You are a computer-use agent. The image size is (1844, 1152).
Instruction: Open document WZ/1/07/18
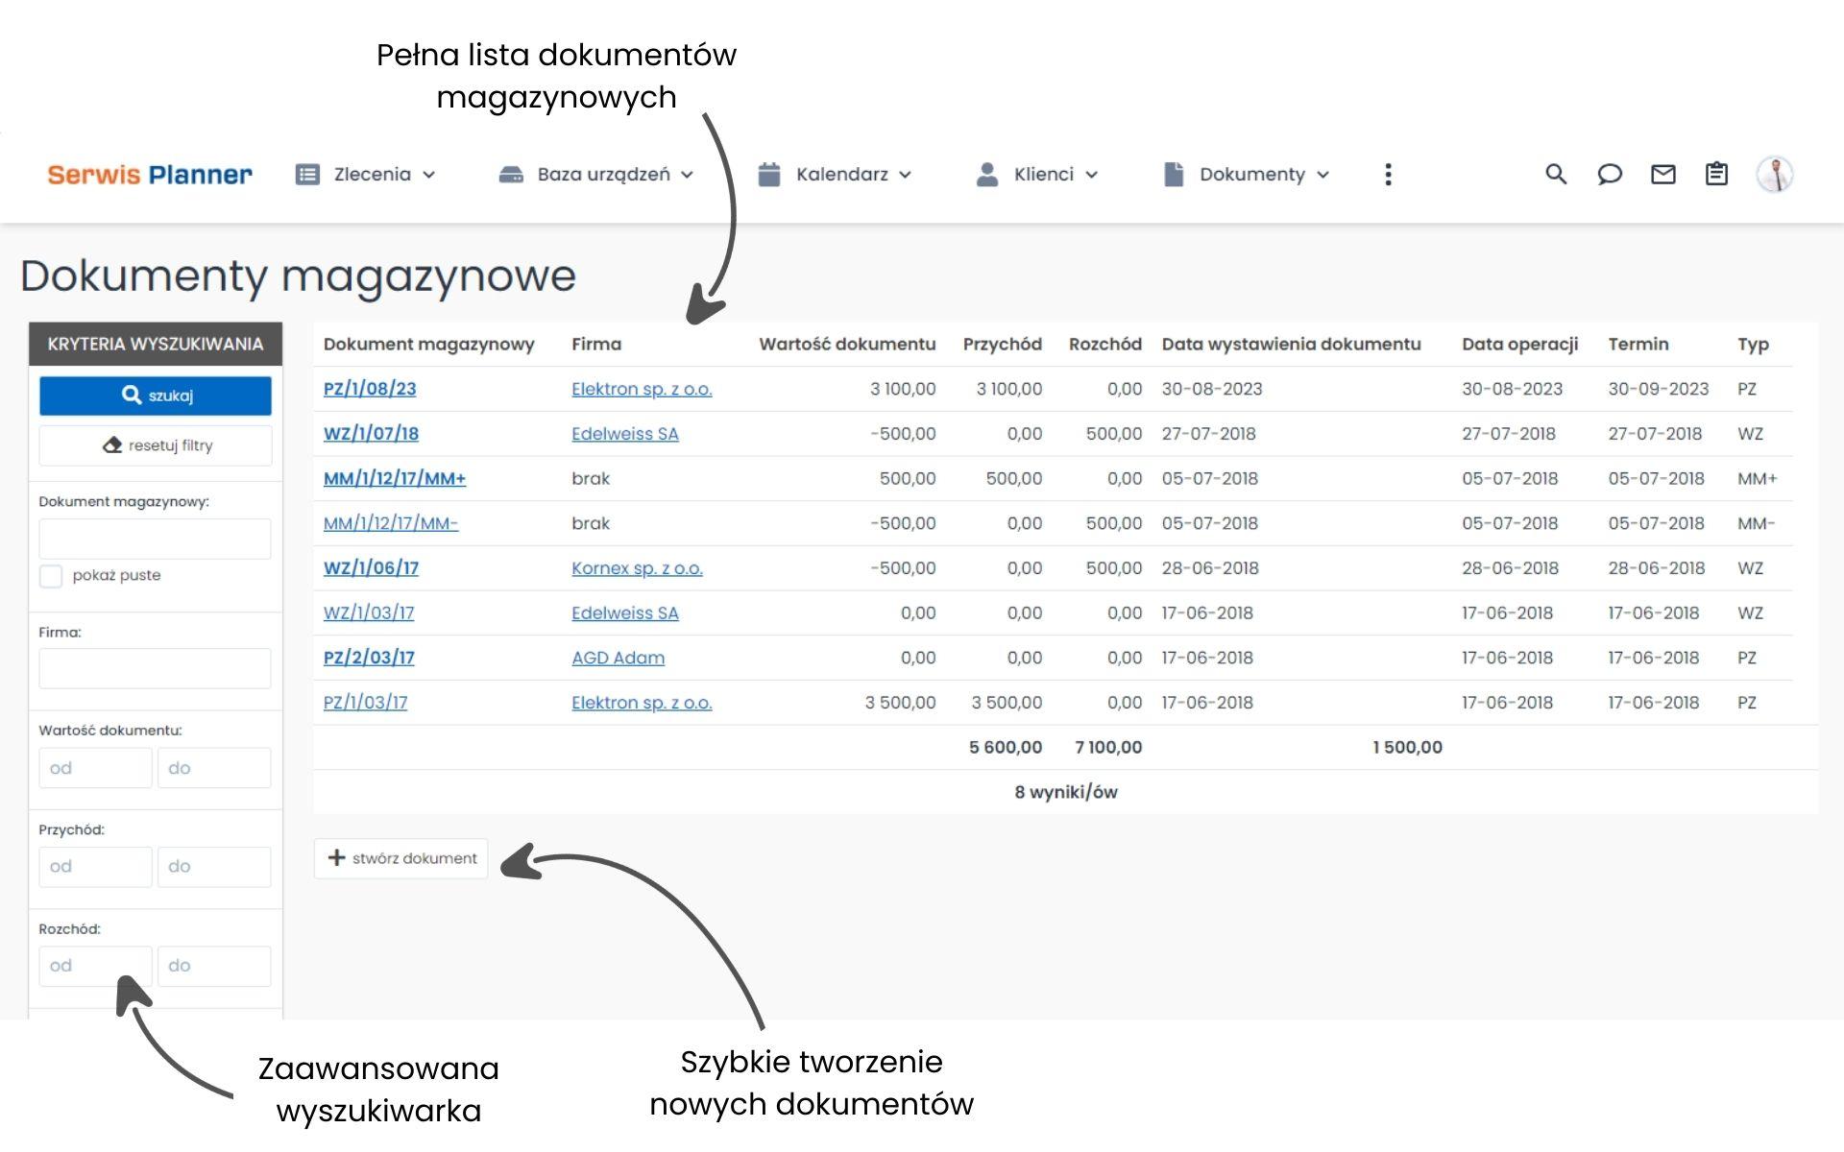[x=371, y=434]
